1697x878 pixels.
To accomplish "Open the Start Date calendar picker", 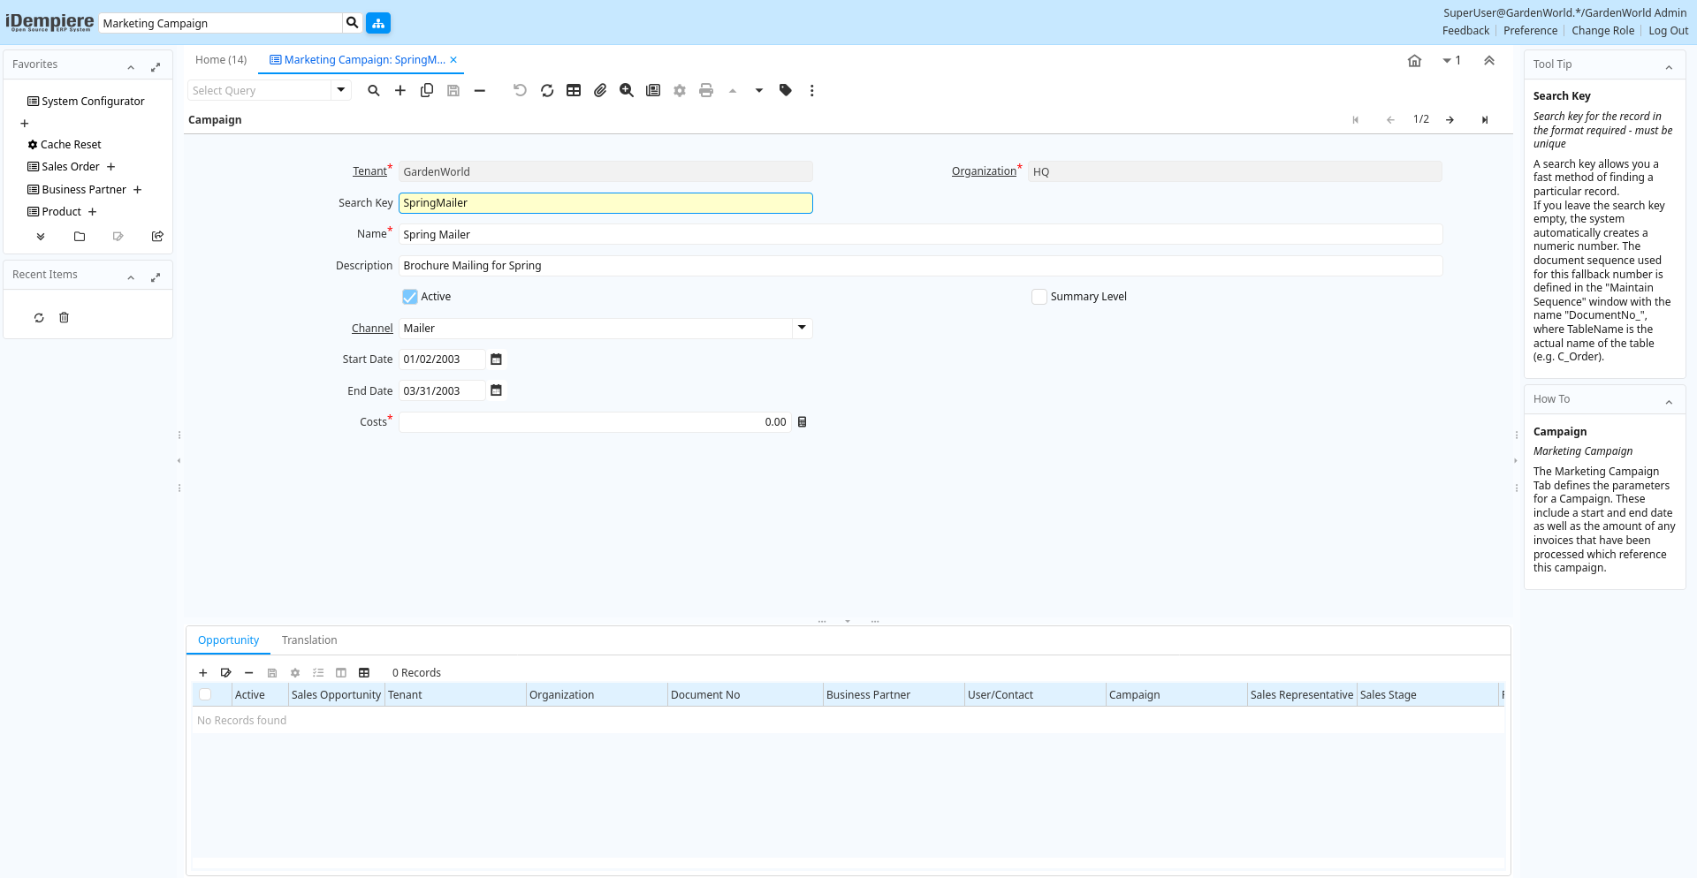I will 496,360.
